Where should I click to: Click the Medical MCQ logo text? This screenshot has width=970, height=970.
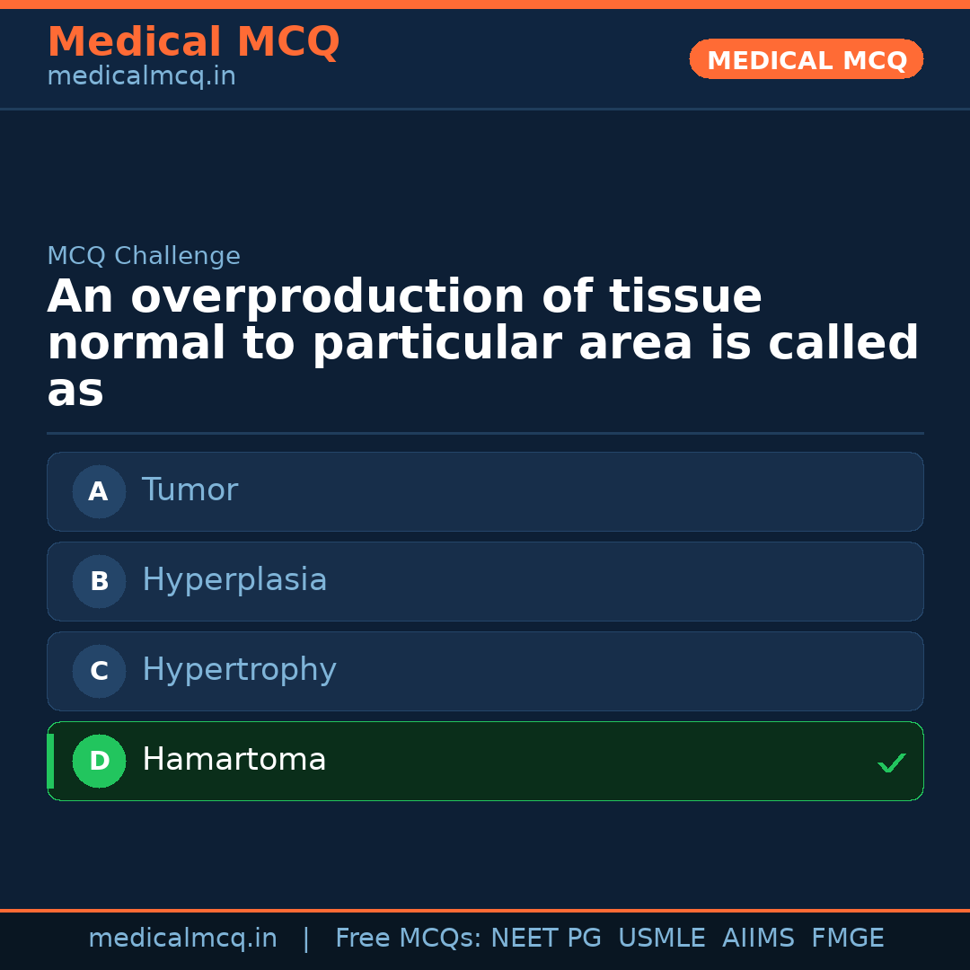pos(193,42)
